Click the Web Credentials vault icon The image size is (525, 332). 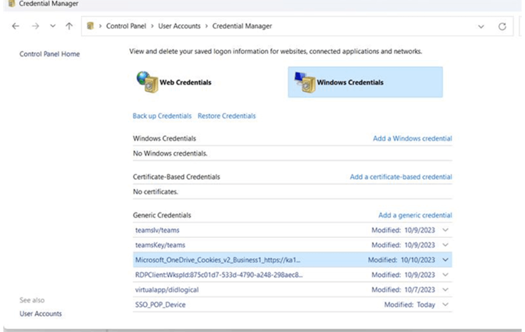pyautogui.click(x=146, y=82)
